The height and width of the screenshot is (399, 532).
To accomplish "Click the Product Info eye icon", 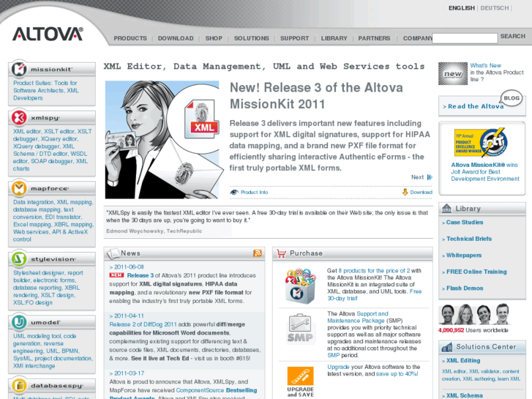I will [233, 193].
